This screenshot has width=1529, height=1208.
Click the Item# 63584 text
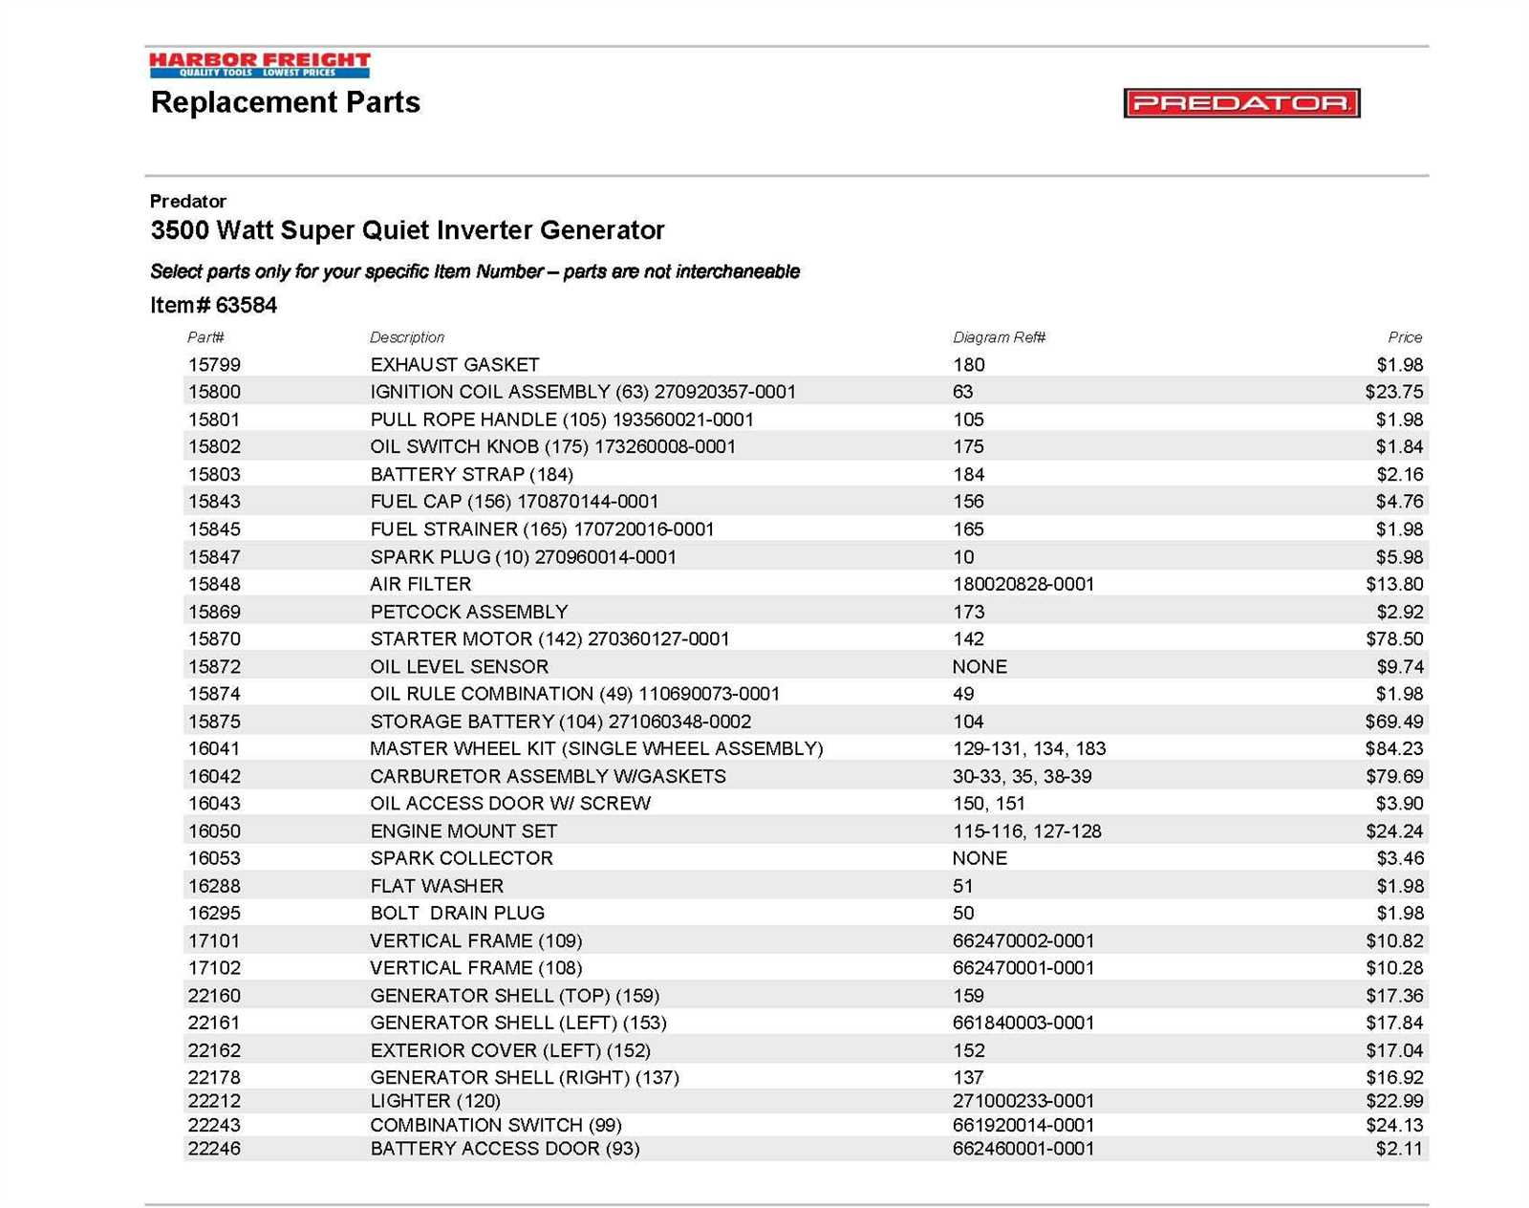coord(214,306)
